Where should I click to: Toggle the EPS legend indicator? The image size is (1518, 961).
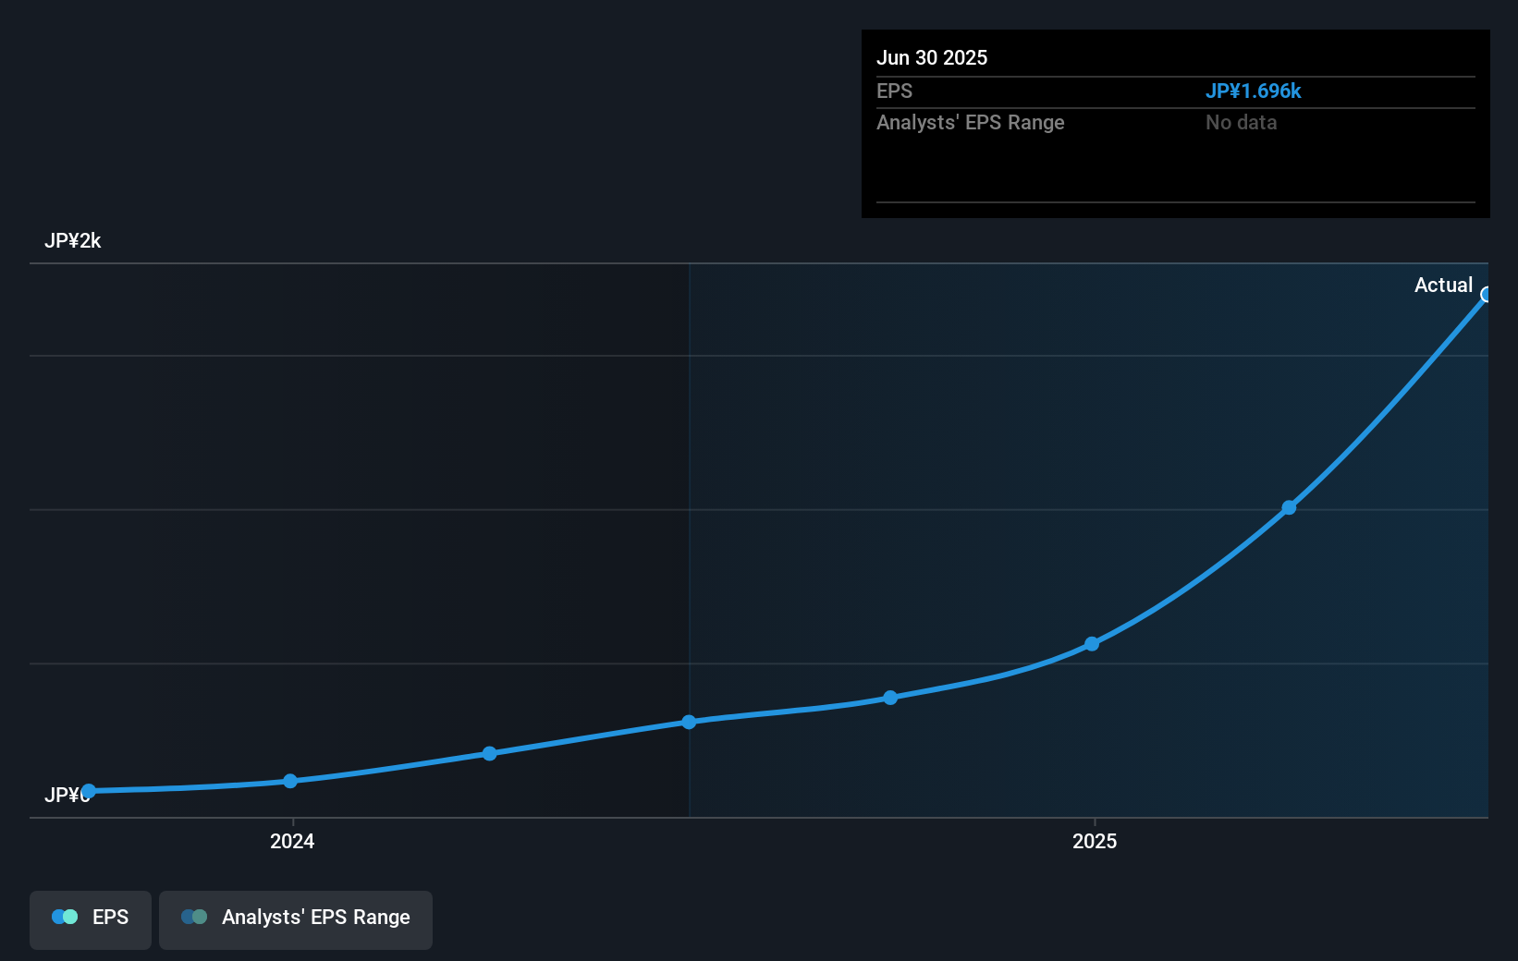tap(63, 917)
